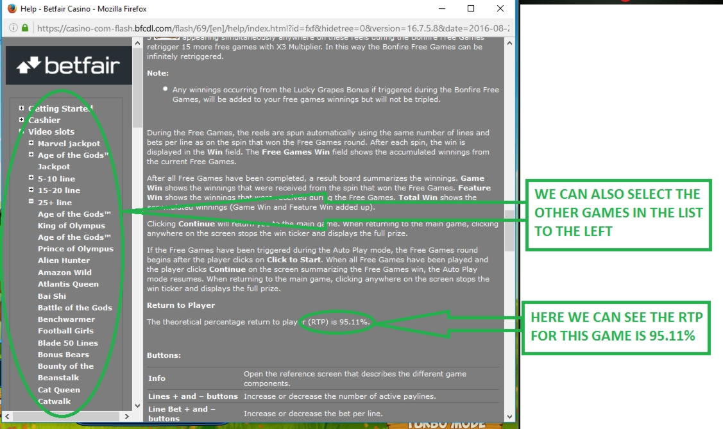Maximize the Firefox help window
This screenshot has height=429, width=723.
point(471,8)
